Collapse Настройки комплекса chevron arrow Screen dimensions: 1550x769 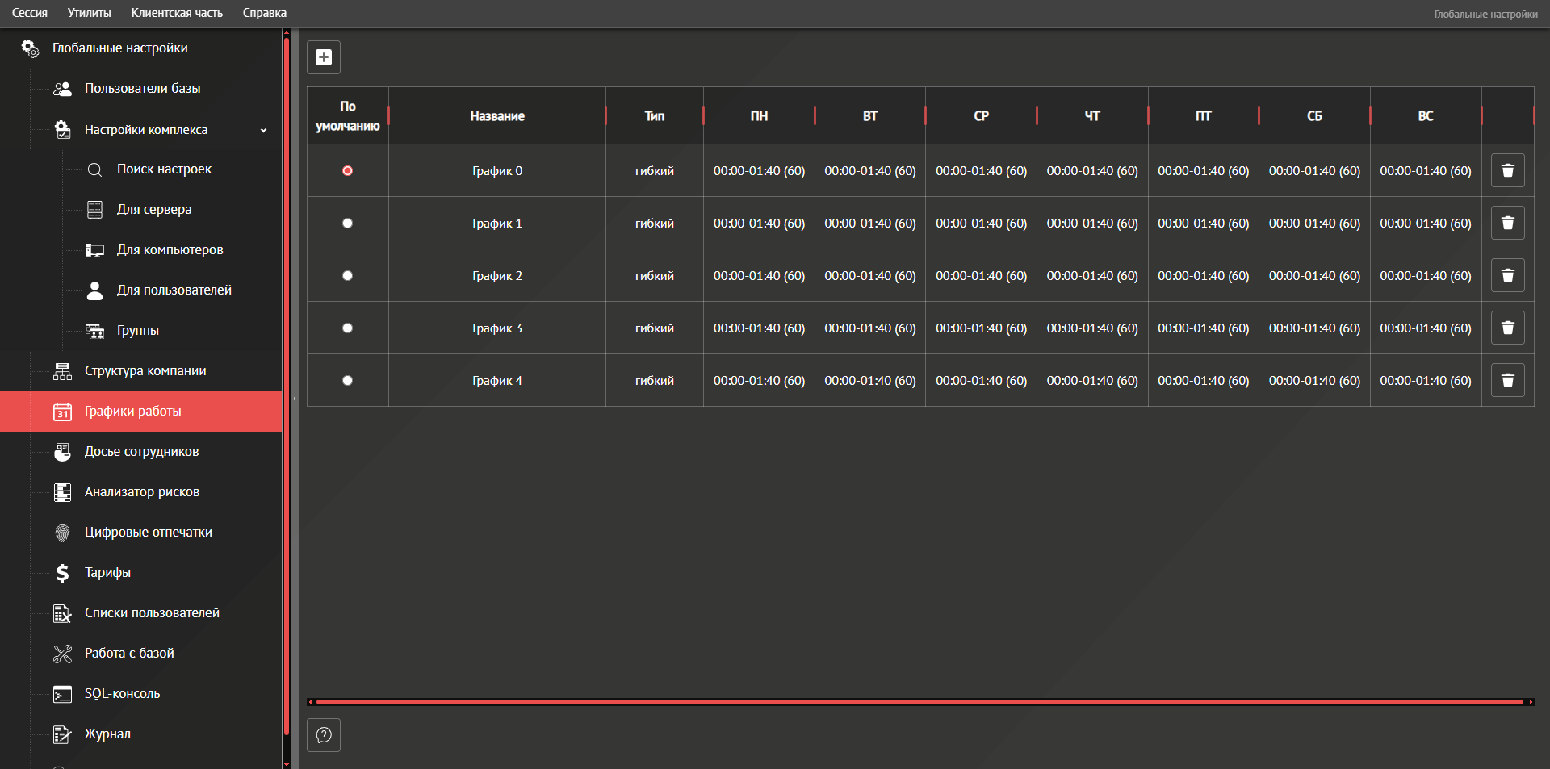click(x=263, y=130)
